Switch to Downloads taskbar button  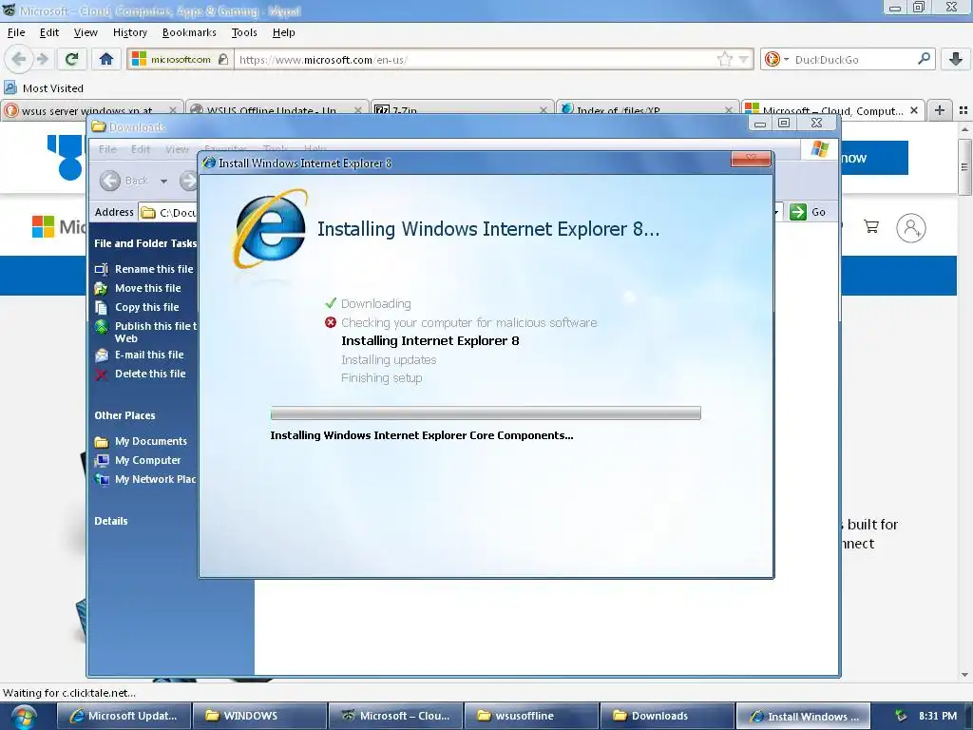tap(666, 716)
